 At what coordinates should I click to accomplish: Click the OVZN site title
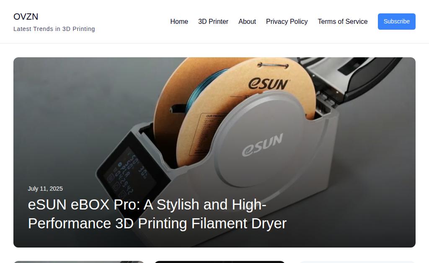coord(26,17)
